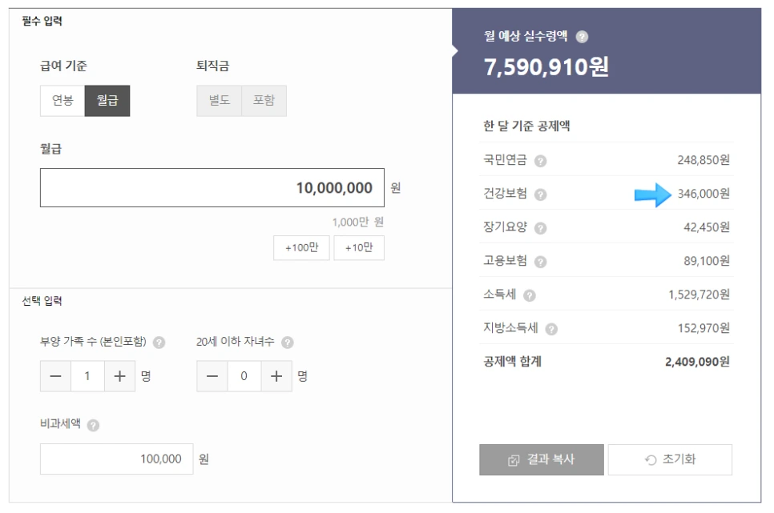Add 100만 with the +100만 button
Screen dimensions: 774x513
[301, 247]
